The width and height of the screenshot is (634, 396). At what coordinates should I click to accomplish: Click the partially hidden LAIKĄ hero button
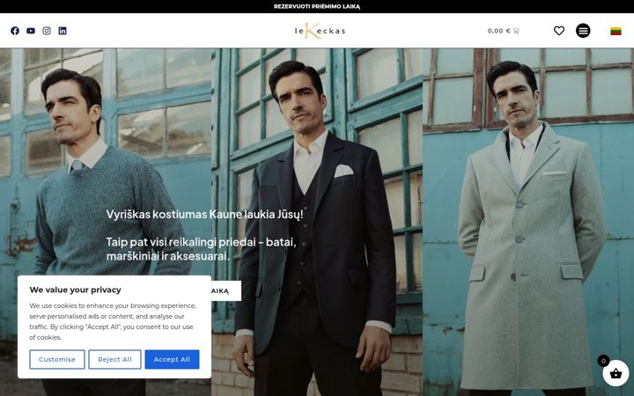[226, 290]
